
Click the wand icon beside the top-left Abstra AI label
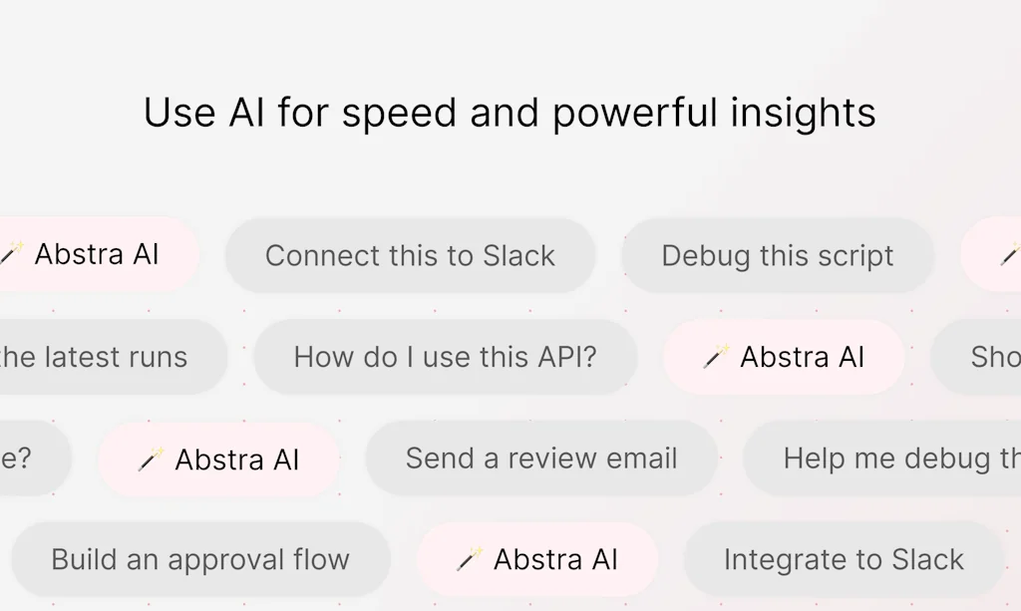click(8, 255)
